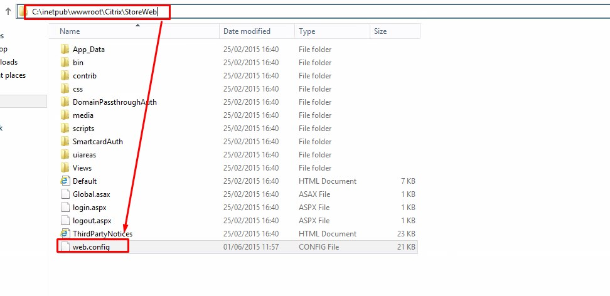Screen dimensions: 610x296
Task: Click the Default HTML document icon
Action: coord(65,181)
